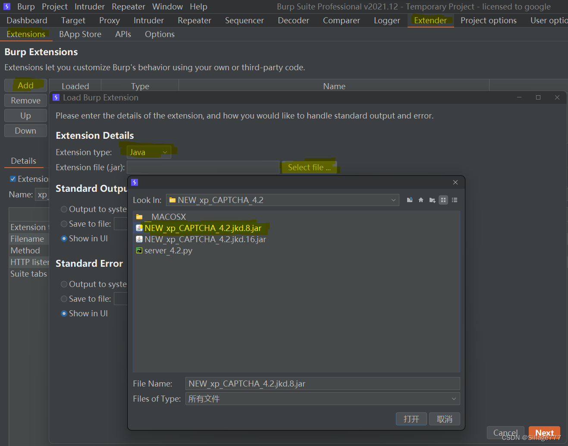Switch to the Logger tab

tap(387, 20)
